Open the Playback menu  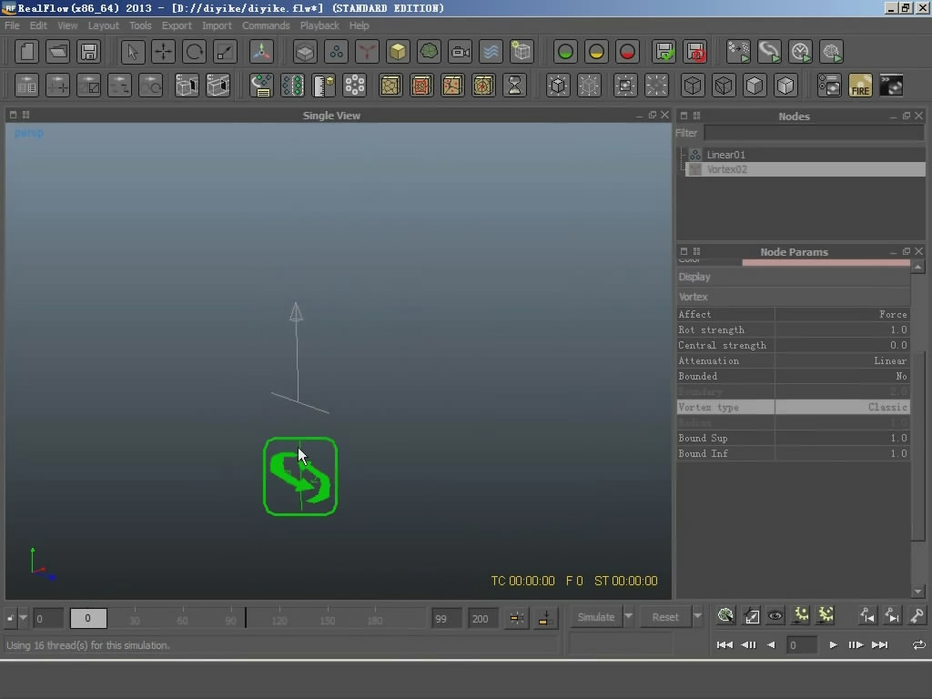(319, 25)
